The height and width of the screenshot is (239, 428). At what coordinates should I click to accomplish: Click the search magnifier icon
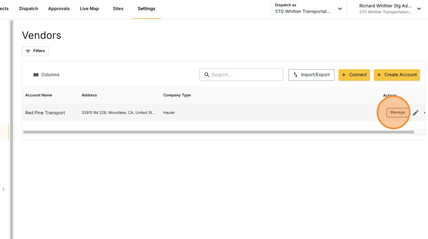coord(207,75)
